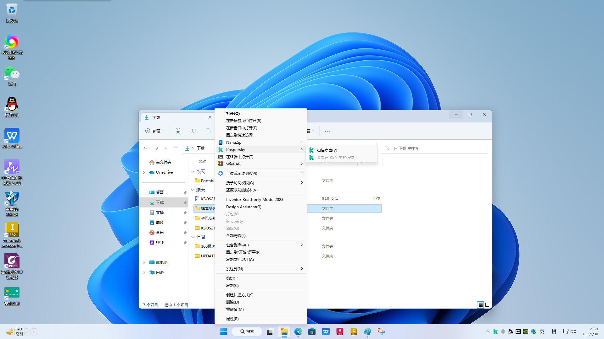Open the taskbar clock and date
The image size is (604, 339).
tap(590, 331)
